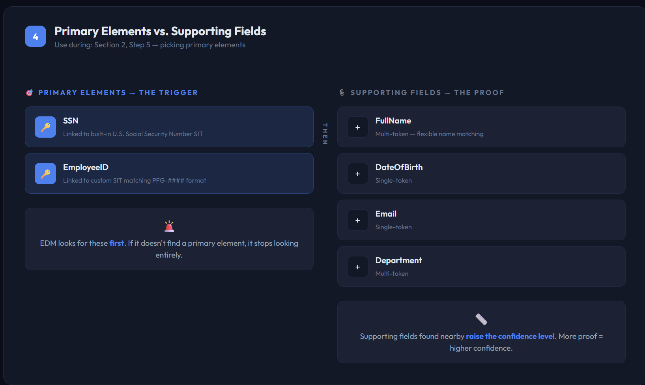
Task: Click "raise the confidence level" highlighted text
Action: [510, 336]
